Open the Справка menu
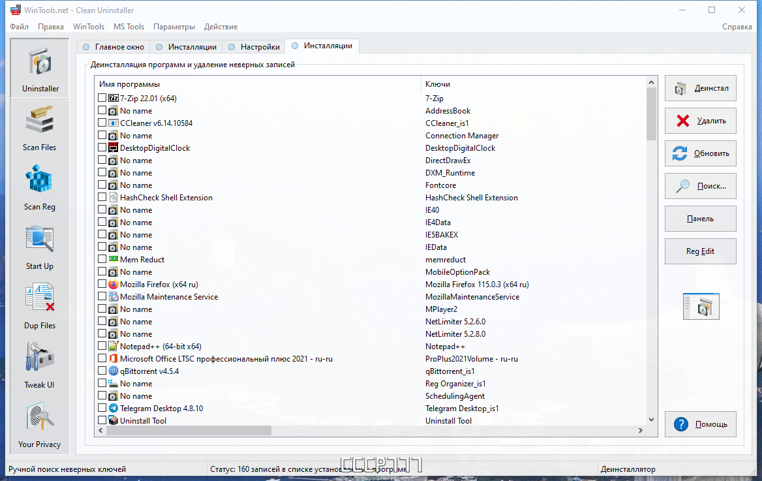Image resolution: width=762 pixels, height=481 pixels. pyautogui.click(x=737, y=27)
